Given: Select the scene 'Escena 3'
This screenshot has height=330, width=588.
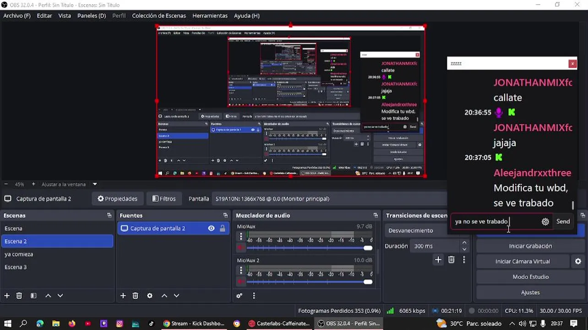Looking at the screenshot, I should (57, 267).
